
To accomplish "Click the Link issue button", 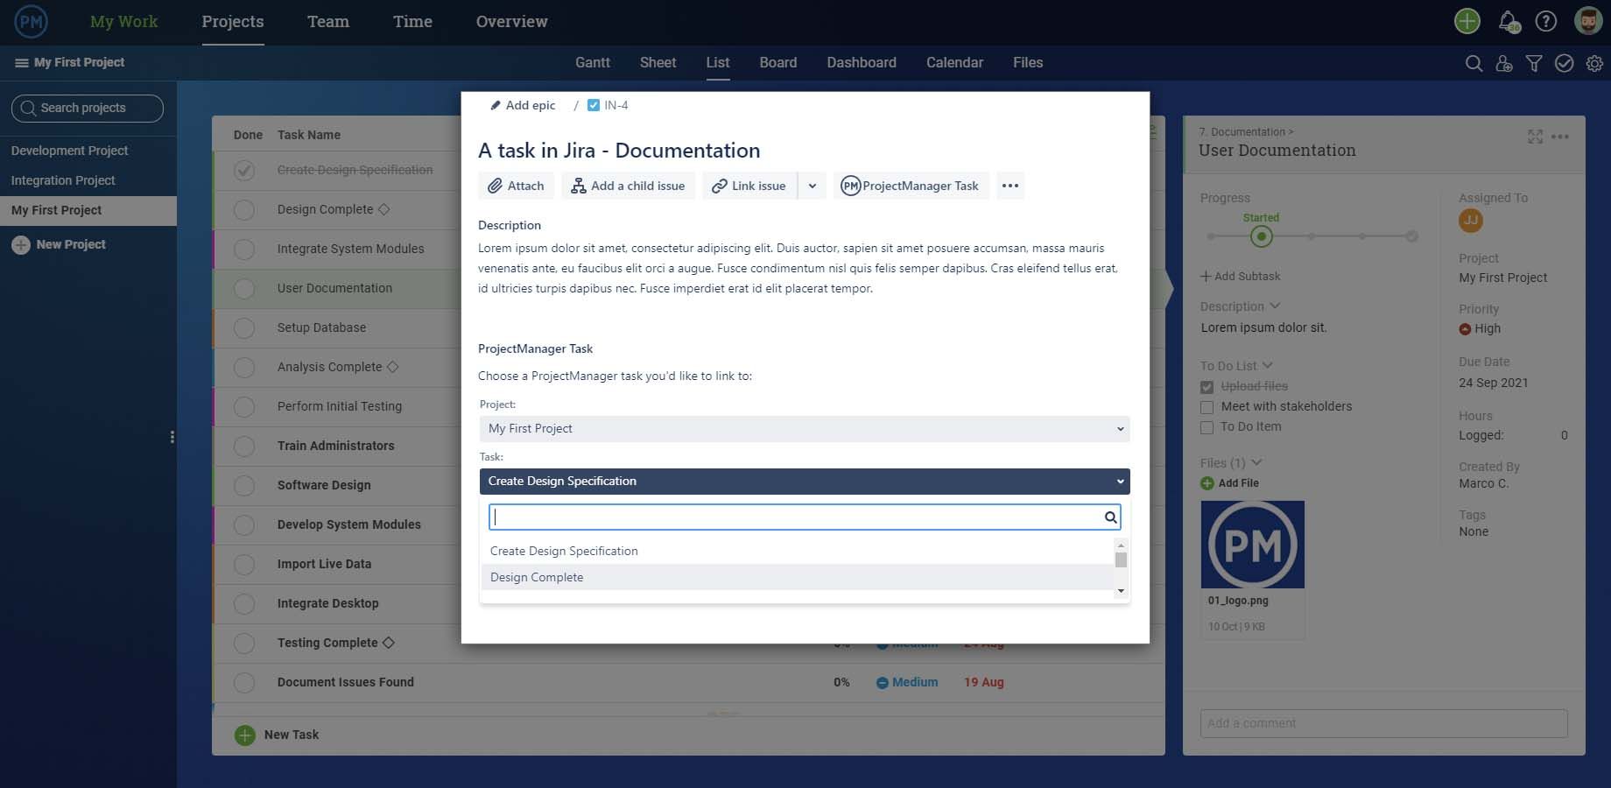I will 749,186.
